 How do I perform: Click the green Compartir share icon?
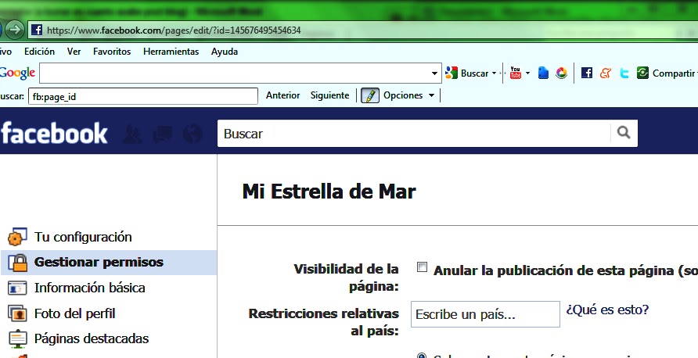click(x=642, y=73)
